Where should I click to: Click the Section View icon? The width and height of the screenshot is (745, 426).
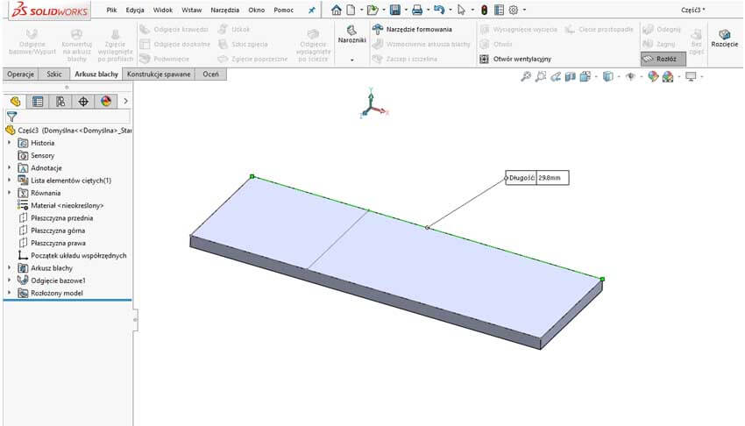pyautogui.click(x=571, y=76)
